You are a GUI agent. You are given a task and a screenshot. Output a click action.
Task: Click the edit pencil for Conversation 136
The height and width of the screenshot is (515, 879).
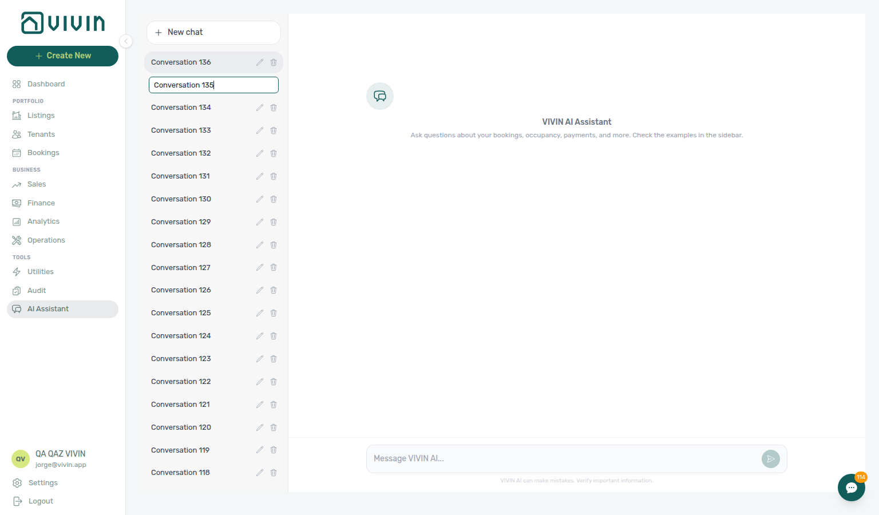click(x=260, y=62)
